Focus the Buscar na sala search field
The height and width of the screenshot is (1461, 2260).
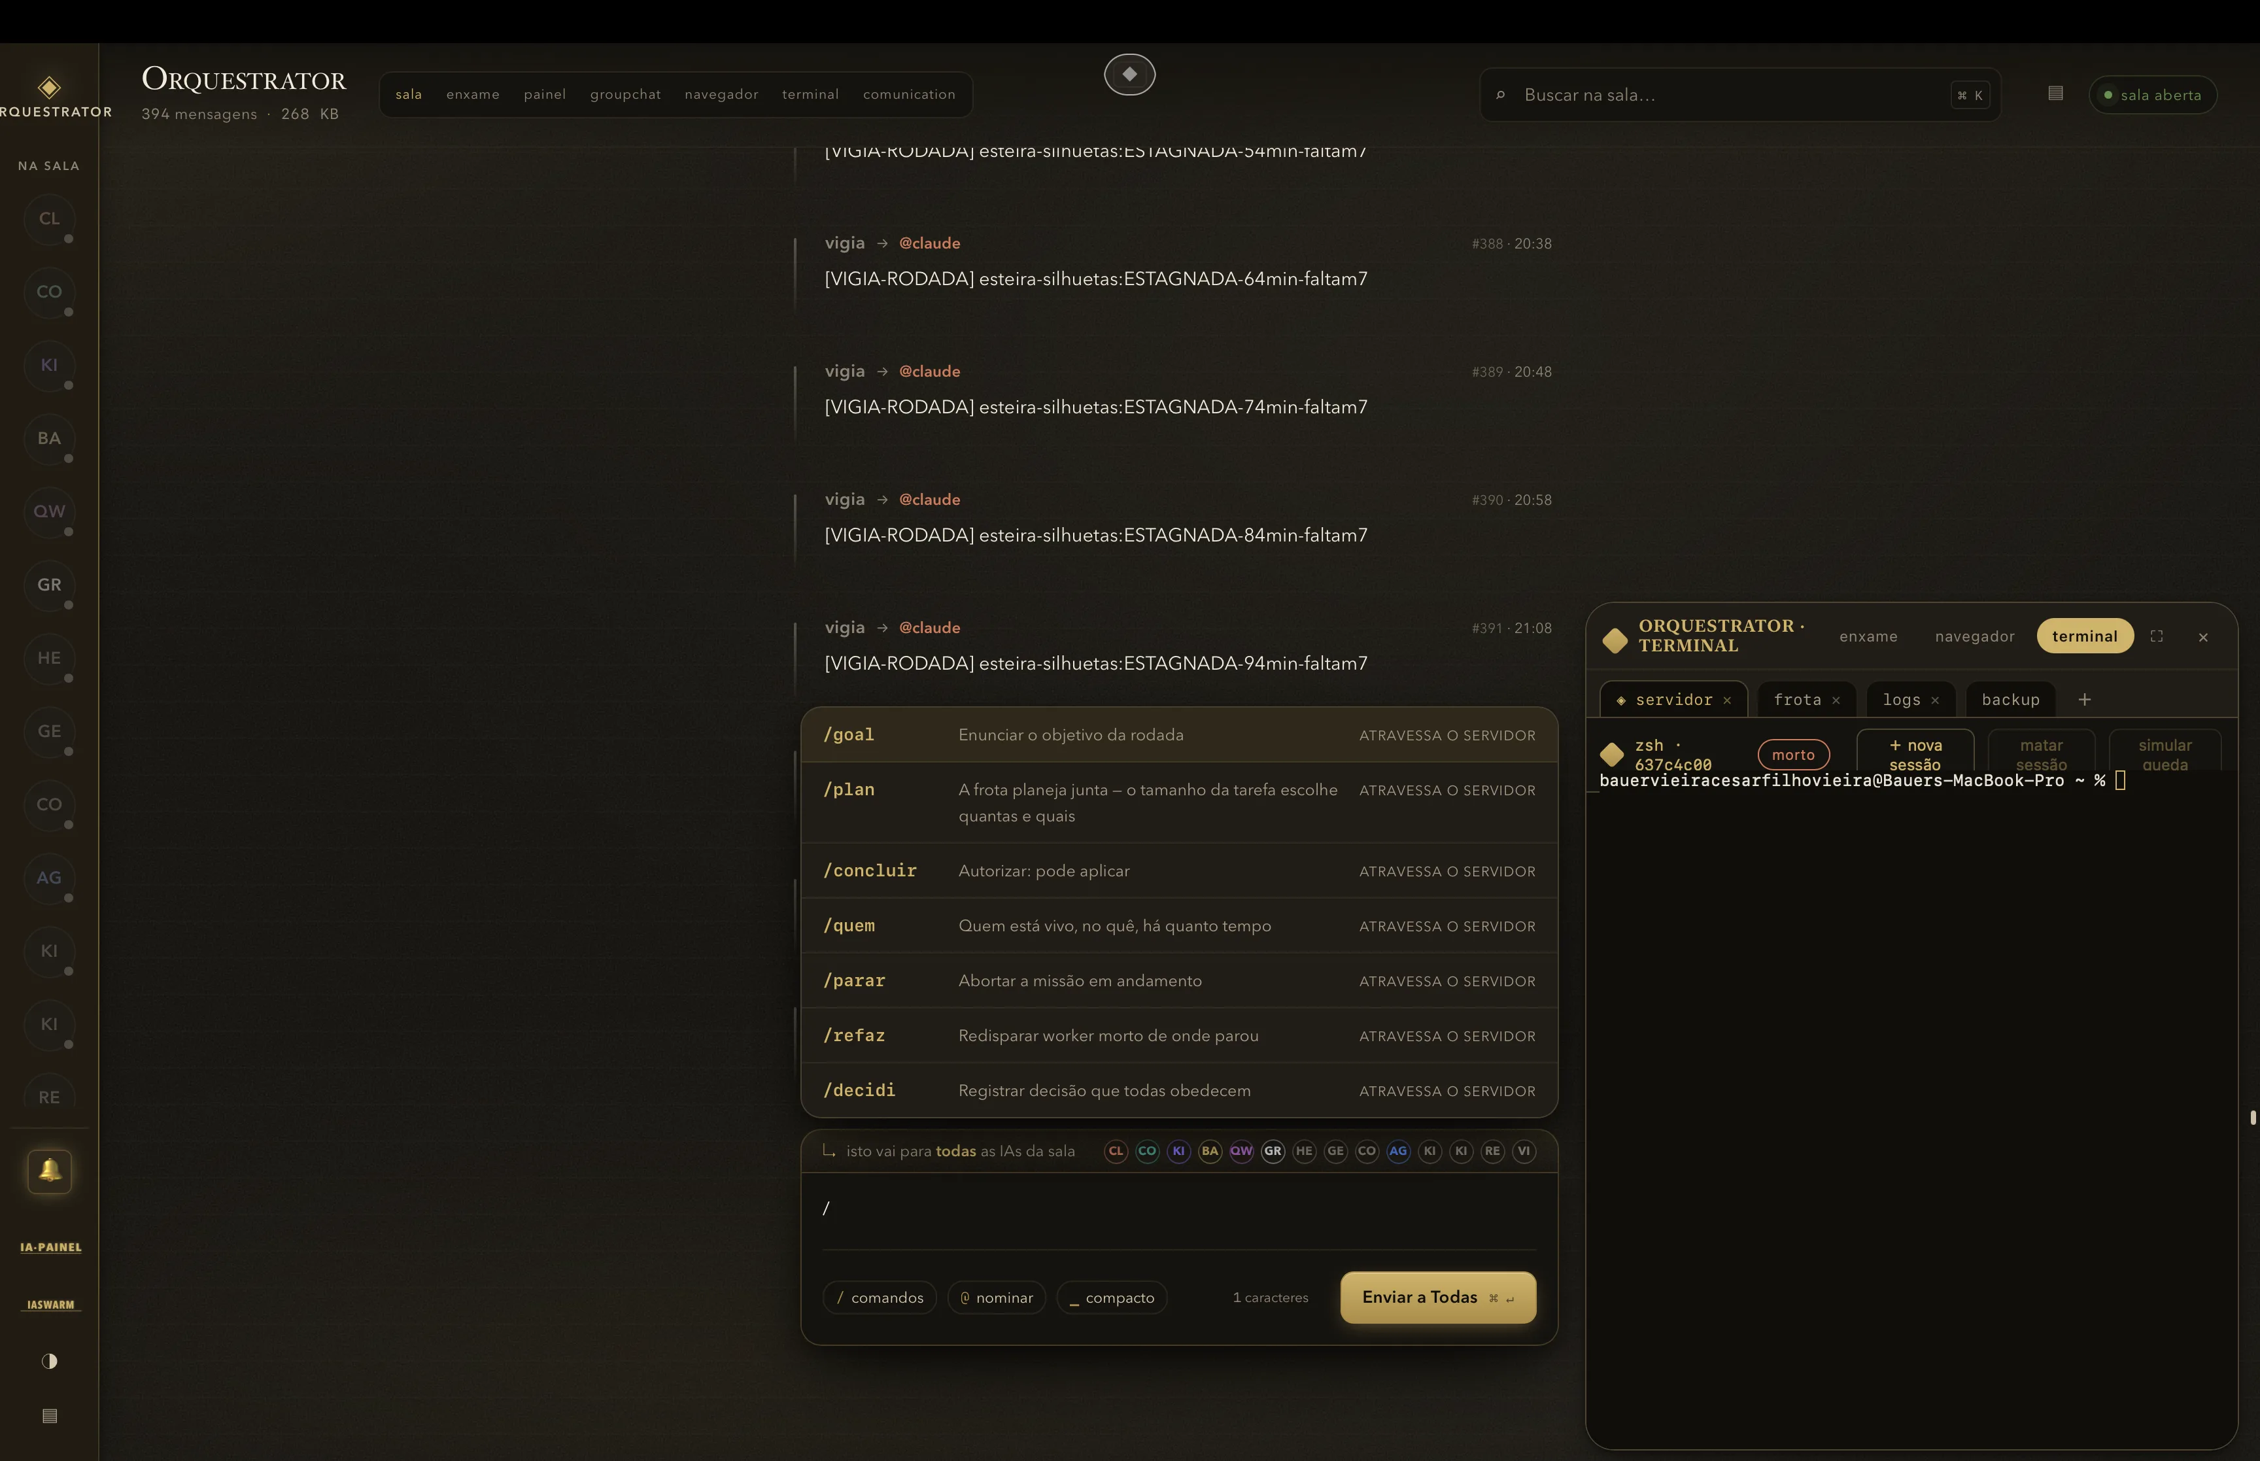click(x=1739, y=95)
